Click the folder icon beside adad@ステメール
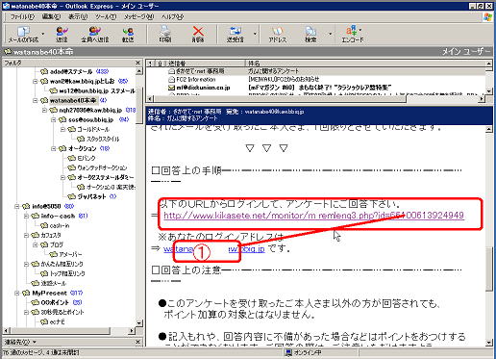 coord(44,71)
